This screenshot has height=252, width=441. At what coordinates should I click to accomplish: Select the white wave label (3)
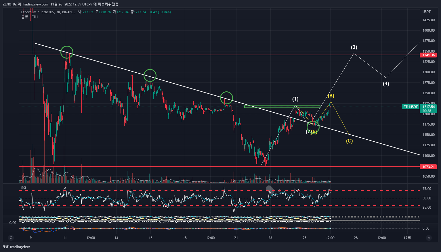pos(354,47)
